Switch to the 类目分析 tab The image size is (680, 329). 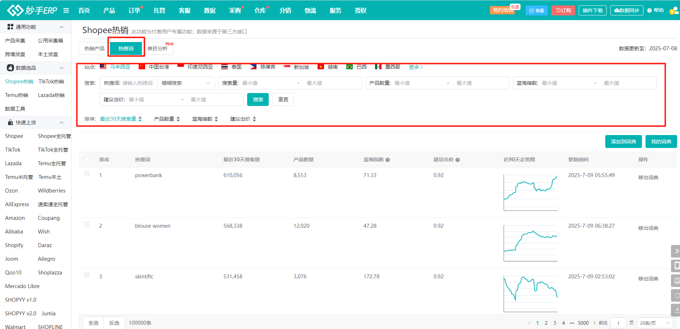[158, 48]
